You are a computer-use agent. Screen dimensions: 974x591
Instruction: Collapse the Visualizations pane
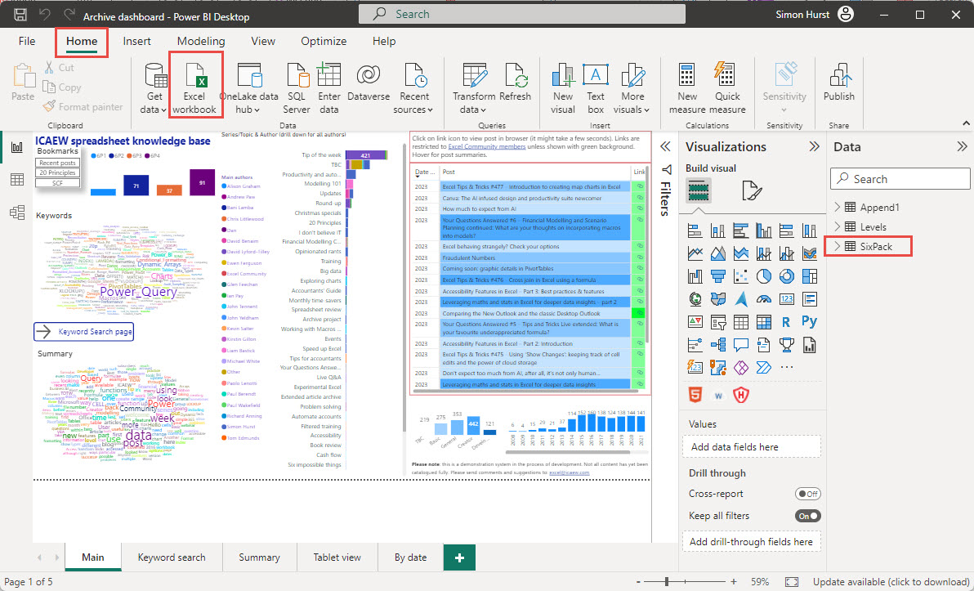(814, 146)
